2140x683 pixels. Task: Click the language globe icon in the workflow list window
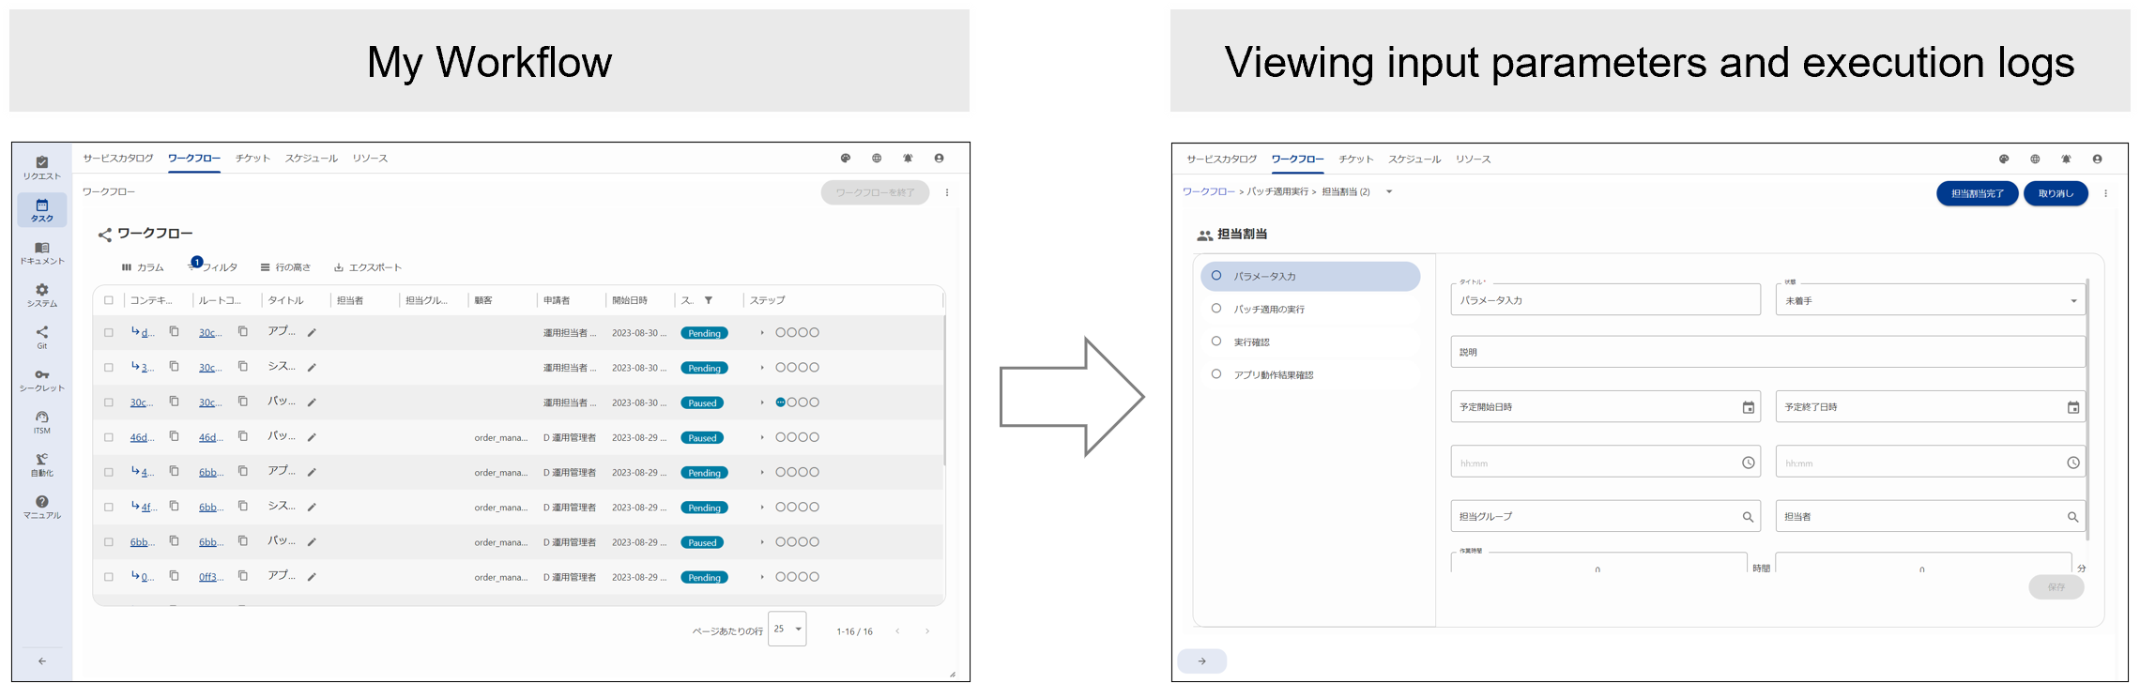point(877,159)
